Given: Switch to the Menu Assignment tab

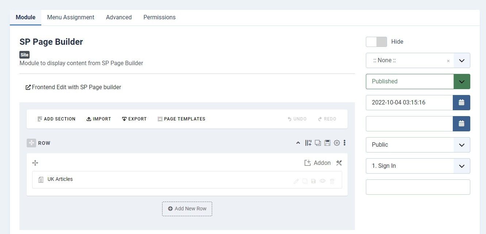Looking at the screenshot, I should click(x=70, y=17).
